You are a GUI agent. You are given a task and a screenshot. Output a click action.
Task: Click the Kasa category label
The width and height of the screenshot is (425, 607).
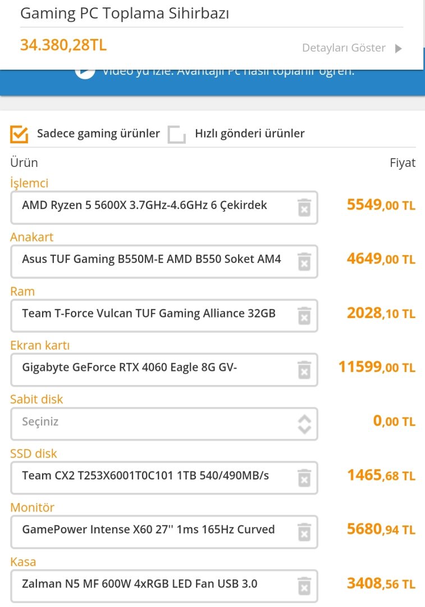23,561
